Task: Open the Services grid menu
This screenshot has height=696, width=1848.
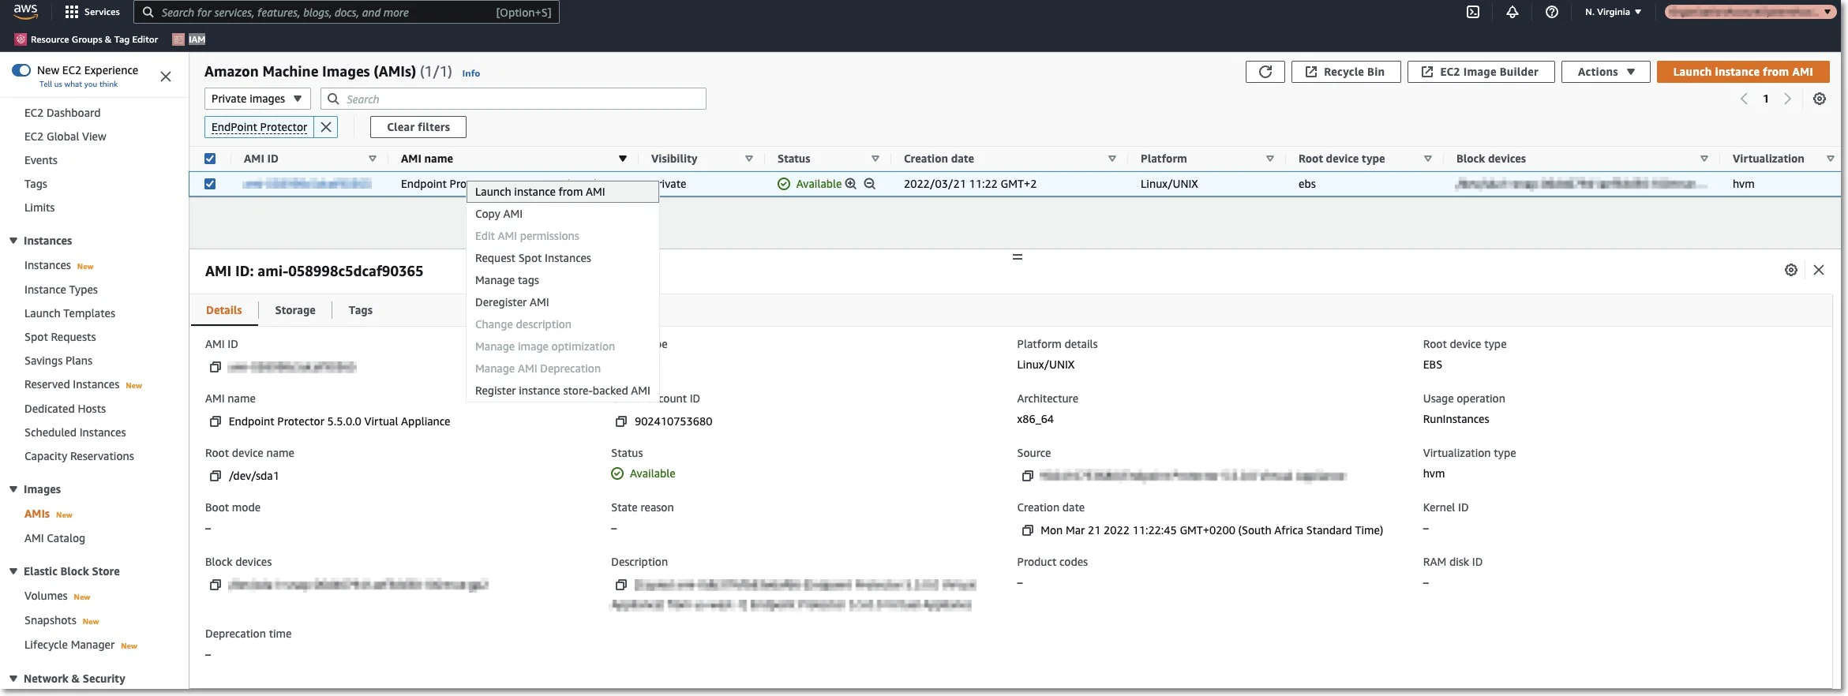Action: click(92, 12)
